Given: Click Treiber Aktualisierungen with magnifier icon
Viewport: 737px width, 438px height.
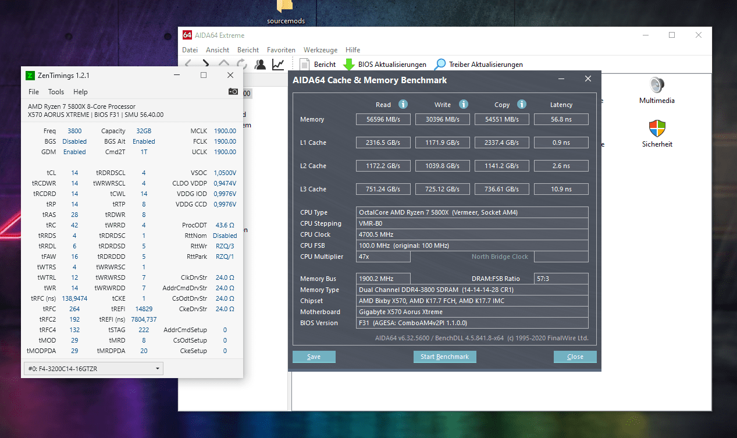Looking at the screenshot, I should pos(479,65).
